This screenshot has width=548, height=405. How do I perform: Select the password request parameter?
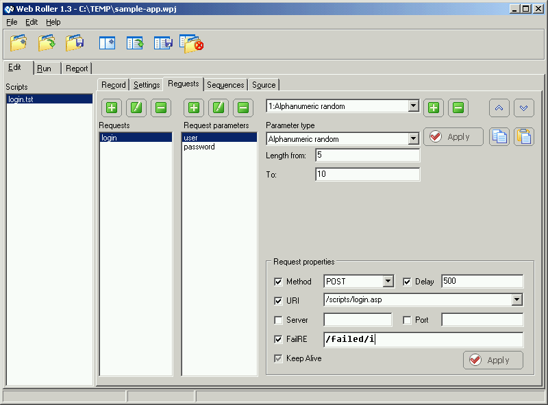click(219, 147)
